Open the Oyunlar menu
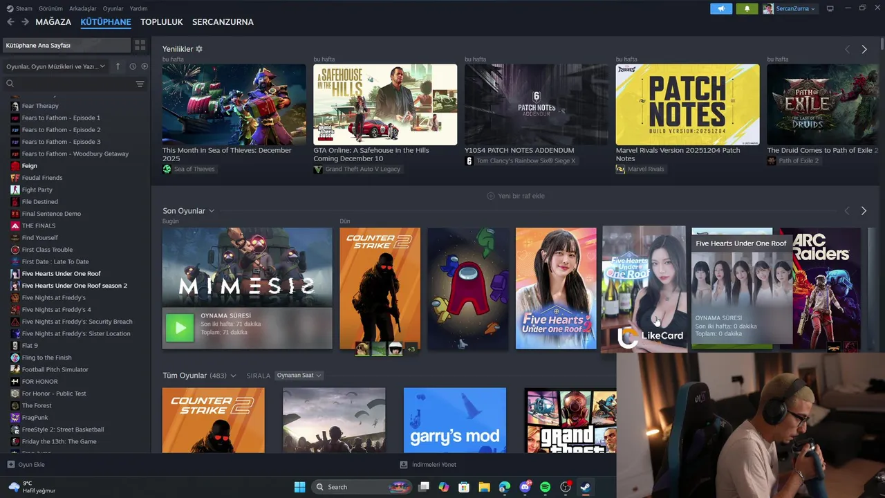This screenshot has height=498, width=885. [113, 8]
